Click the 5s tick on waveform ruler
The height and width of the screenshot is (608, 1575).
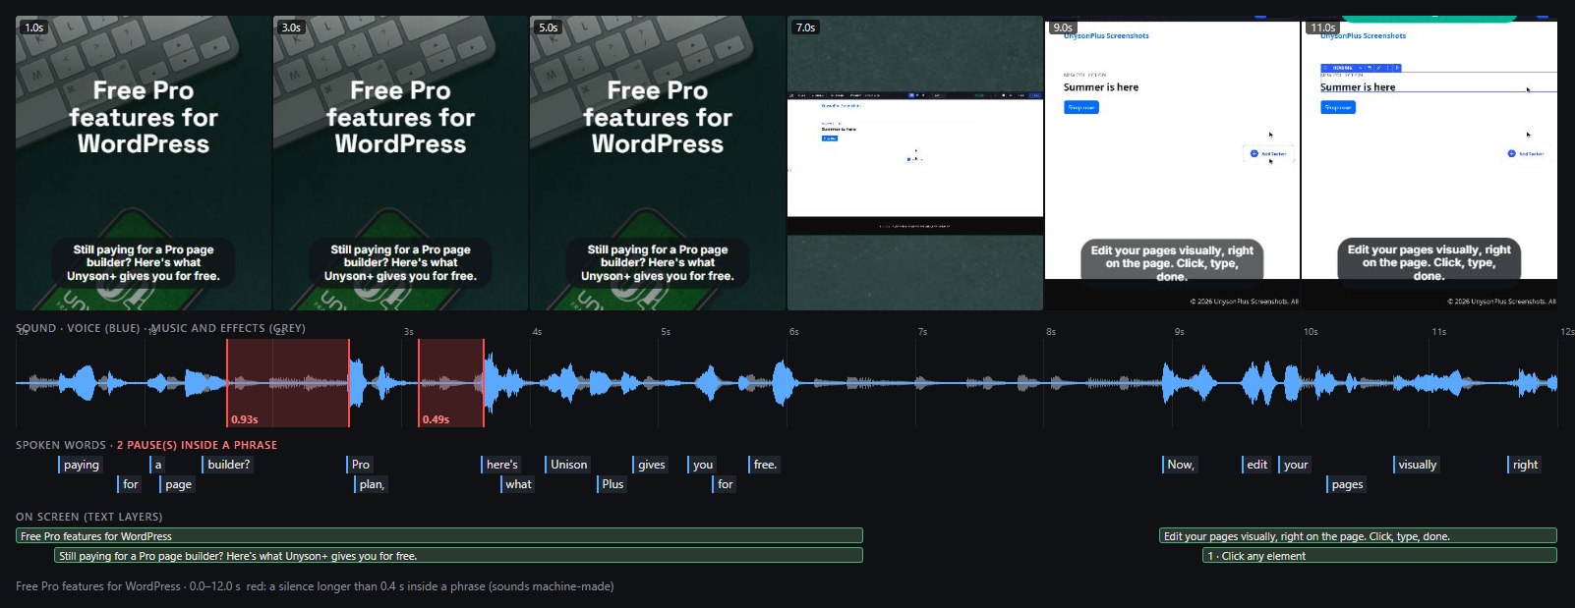(666, 332)
